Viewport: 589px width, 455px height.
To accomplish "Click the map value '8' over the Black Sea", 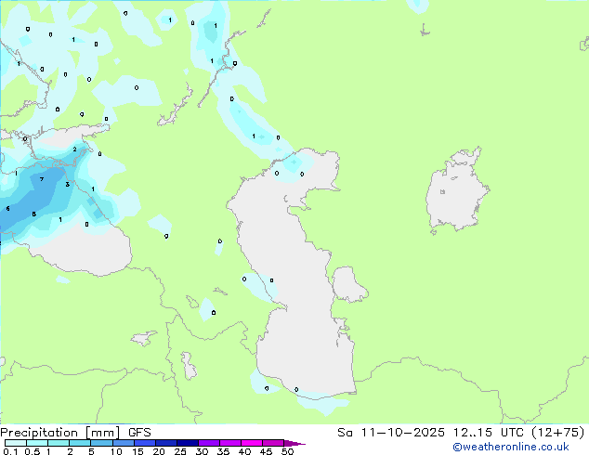I will pos(34,214).
